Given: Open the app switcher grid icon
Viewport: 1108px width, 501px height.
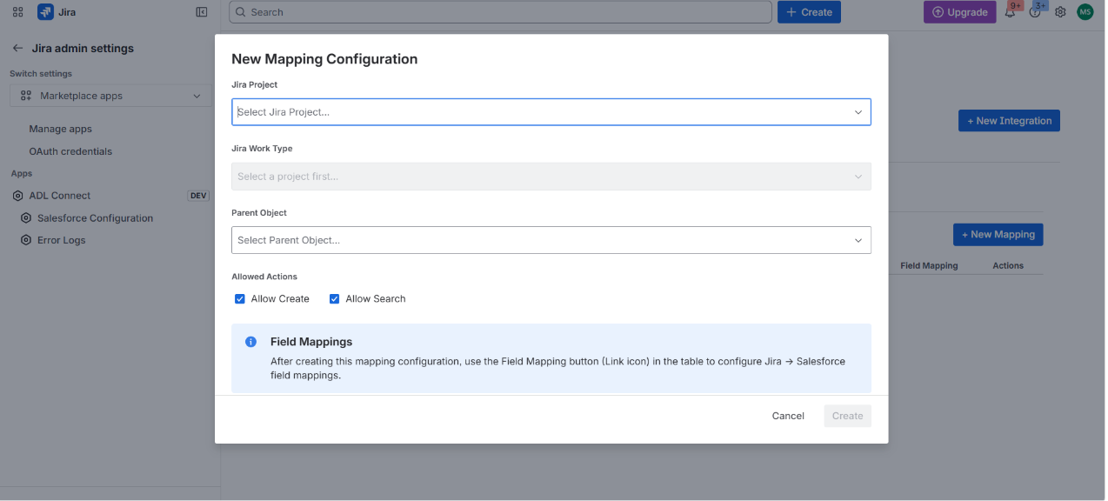Looking at the screenshot, I should point(18,12).
